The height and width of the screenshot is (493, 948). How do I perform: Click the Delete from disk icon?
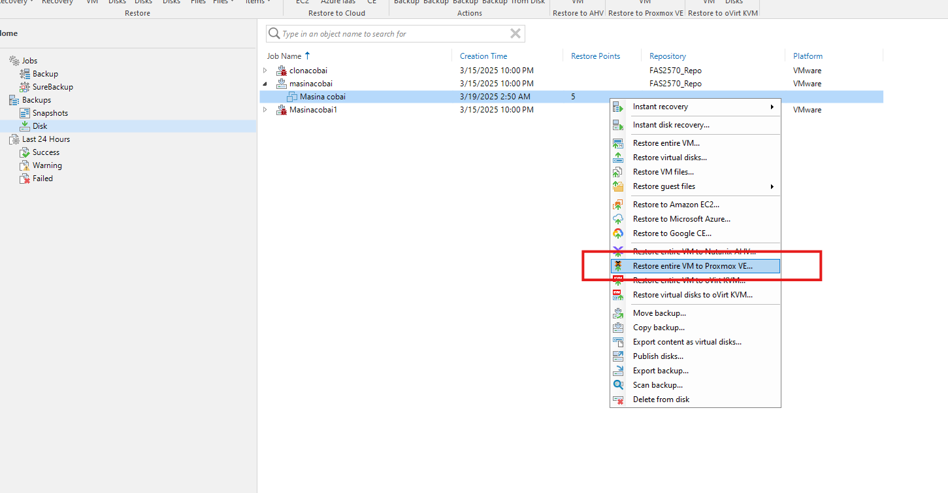pos(618,399)
